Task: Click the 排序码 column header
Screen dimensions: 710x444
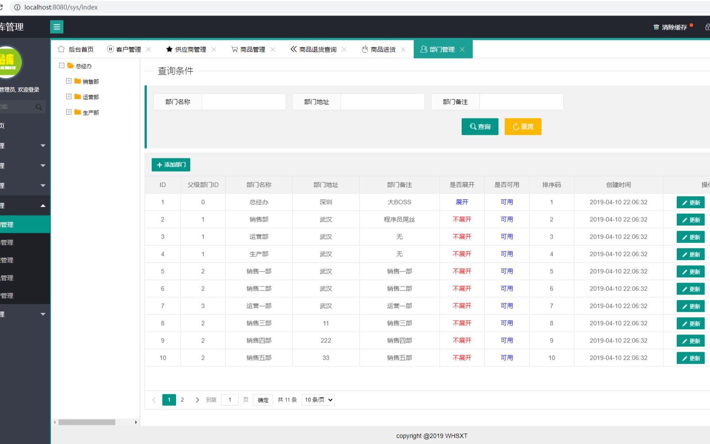Action: click(x=552, y=185)
